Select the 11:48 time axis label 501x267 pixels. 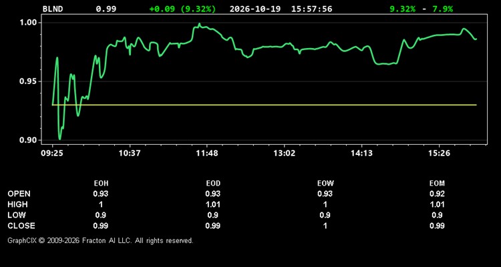coord(207,154)
